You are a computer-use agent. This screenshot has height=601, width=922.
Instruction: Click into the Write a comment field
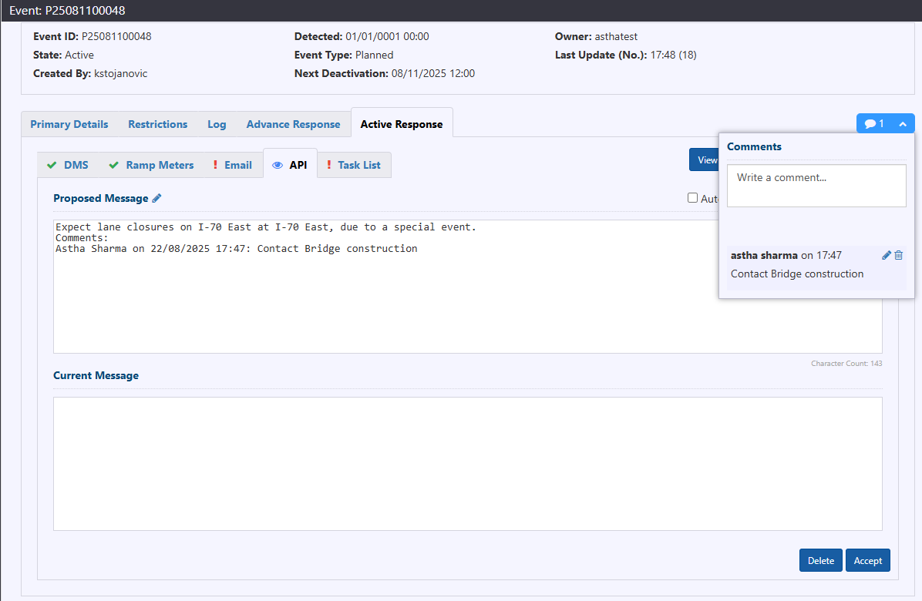[816, 185]
